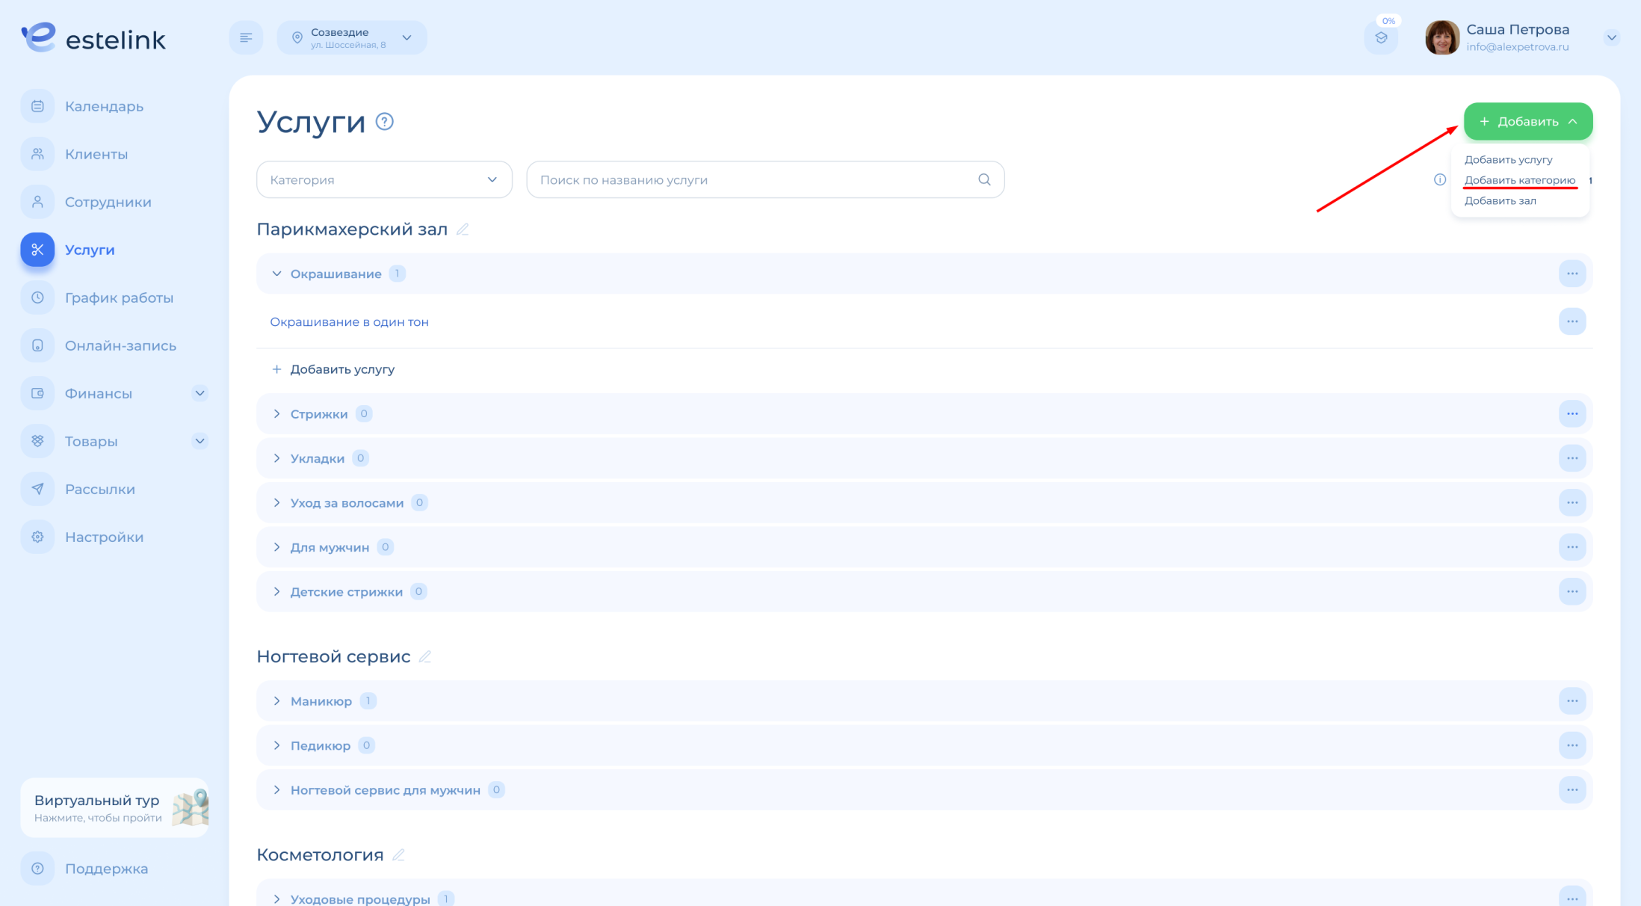Image resolution: width=1641 pixels, height=906 pixels.
Task: Choose Добавить зал from the menu
Action: 1500,200
